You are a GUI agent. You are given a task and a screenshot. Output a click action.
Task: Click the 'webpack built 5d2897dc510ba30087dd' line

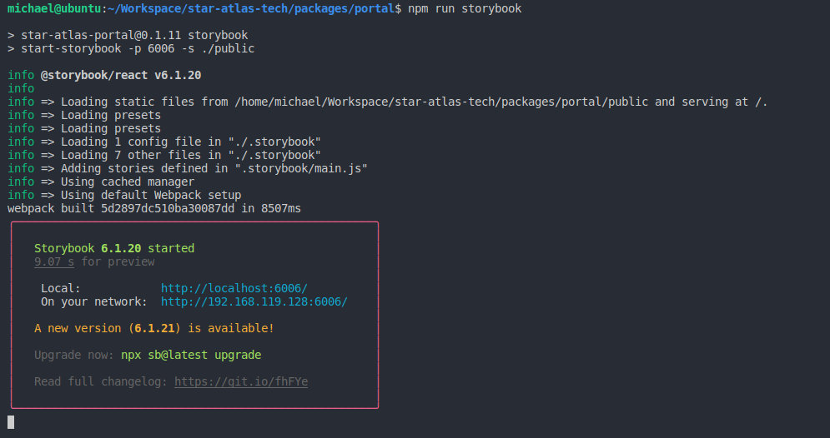(x=154, y=208)
